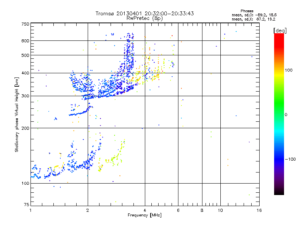
Task: Click the '16' x-axis tick label
Action: coord(259,210)
